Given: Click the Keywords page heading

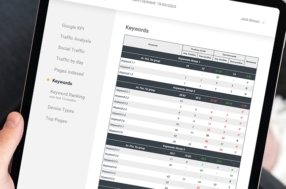Looking at the screenshot, I should coord(137,29).
